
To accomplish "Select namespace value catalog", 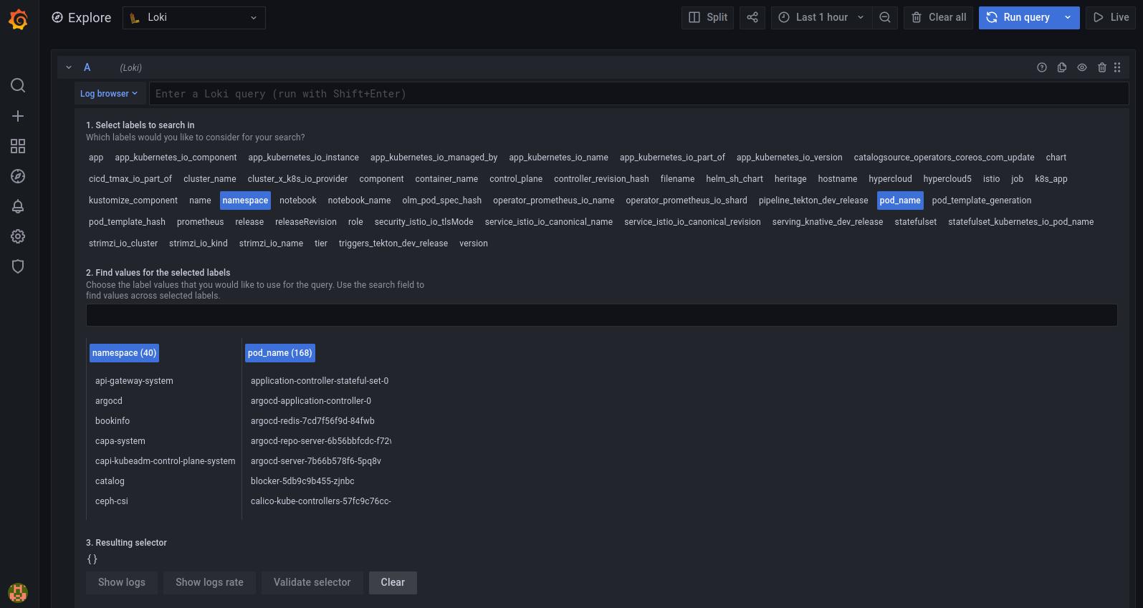I will pyautogui.click(x=110, y=481).
